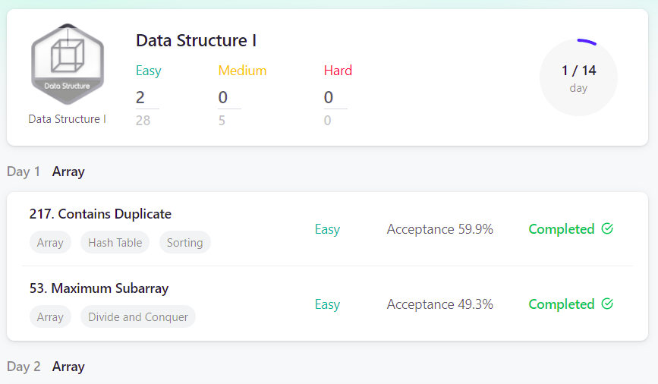
Task: Click the Easy difficulty count header
Action: point(149,71)
